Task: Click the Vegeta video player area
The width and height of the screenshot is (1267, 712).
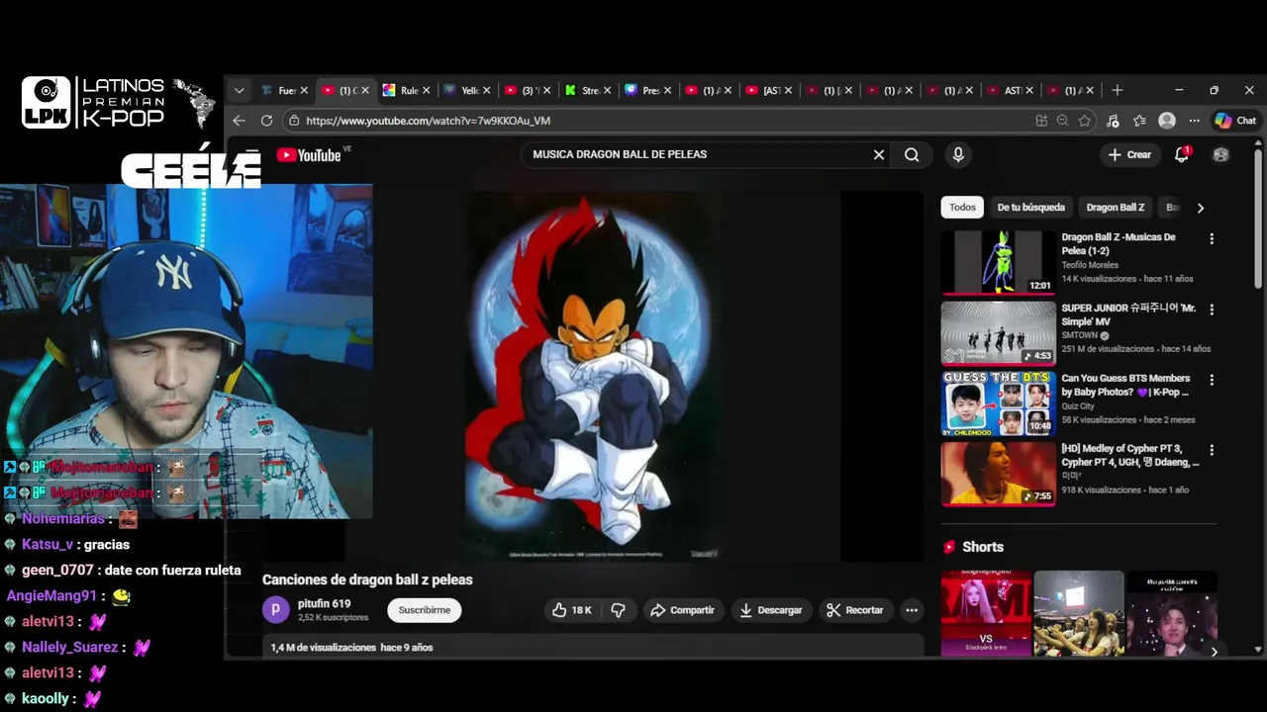Action: 593,376
